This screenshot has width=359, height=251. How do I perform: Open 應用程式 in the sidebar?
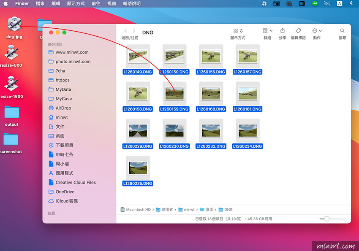(x=61, y=173)
